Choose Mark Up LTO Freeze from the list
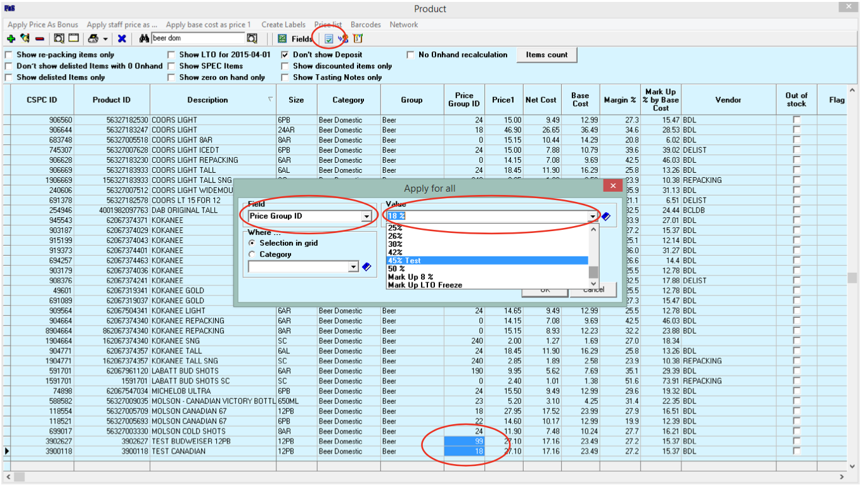 tap(488, 285)
